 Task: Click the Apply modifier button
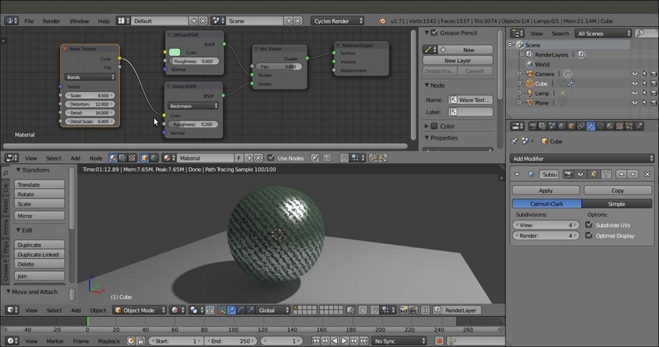coord(546,191)
